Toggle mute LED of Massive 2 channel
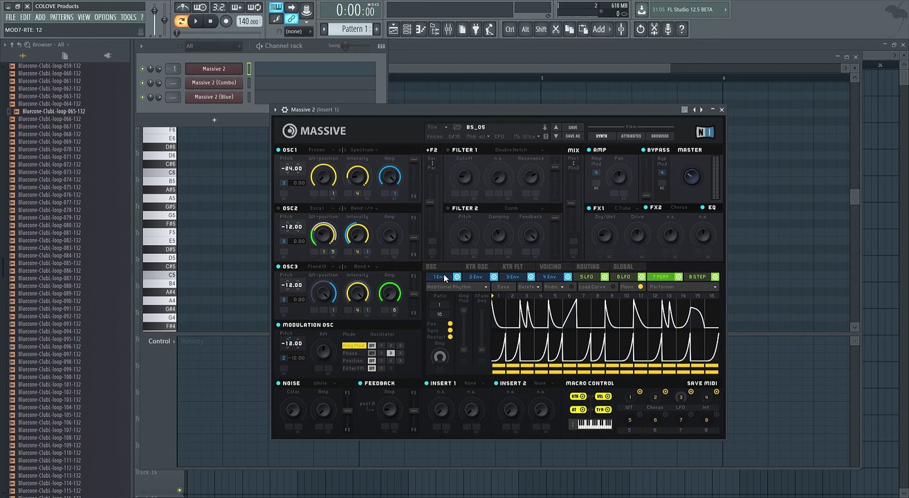Viewport: 909px width, 498px height. [x=143, y=69]
